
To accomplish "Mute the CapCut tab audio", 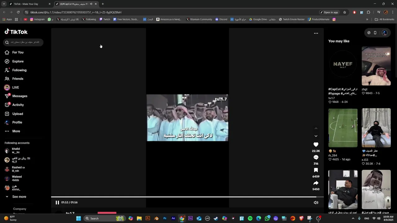I will point(91,4).
